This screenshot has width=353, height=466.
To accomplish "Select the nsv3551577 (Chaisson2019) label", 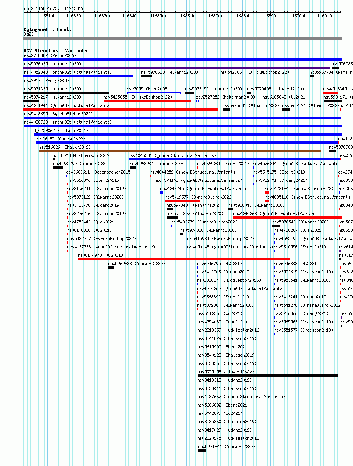I will click(x=303, y=330).
